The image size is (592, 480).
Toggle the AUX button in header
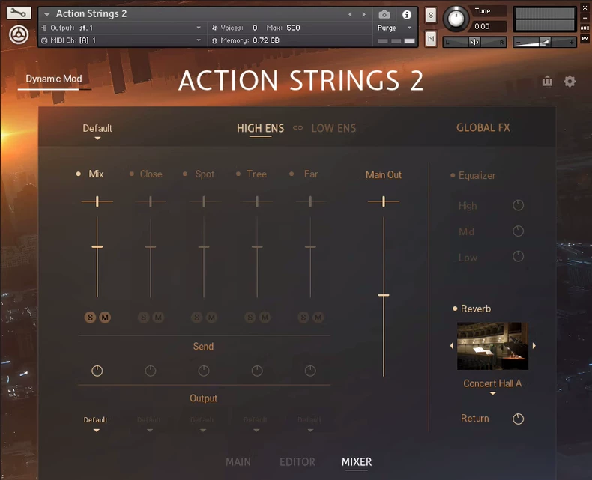click(x=585, y=28)
